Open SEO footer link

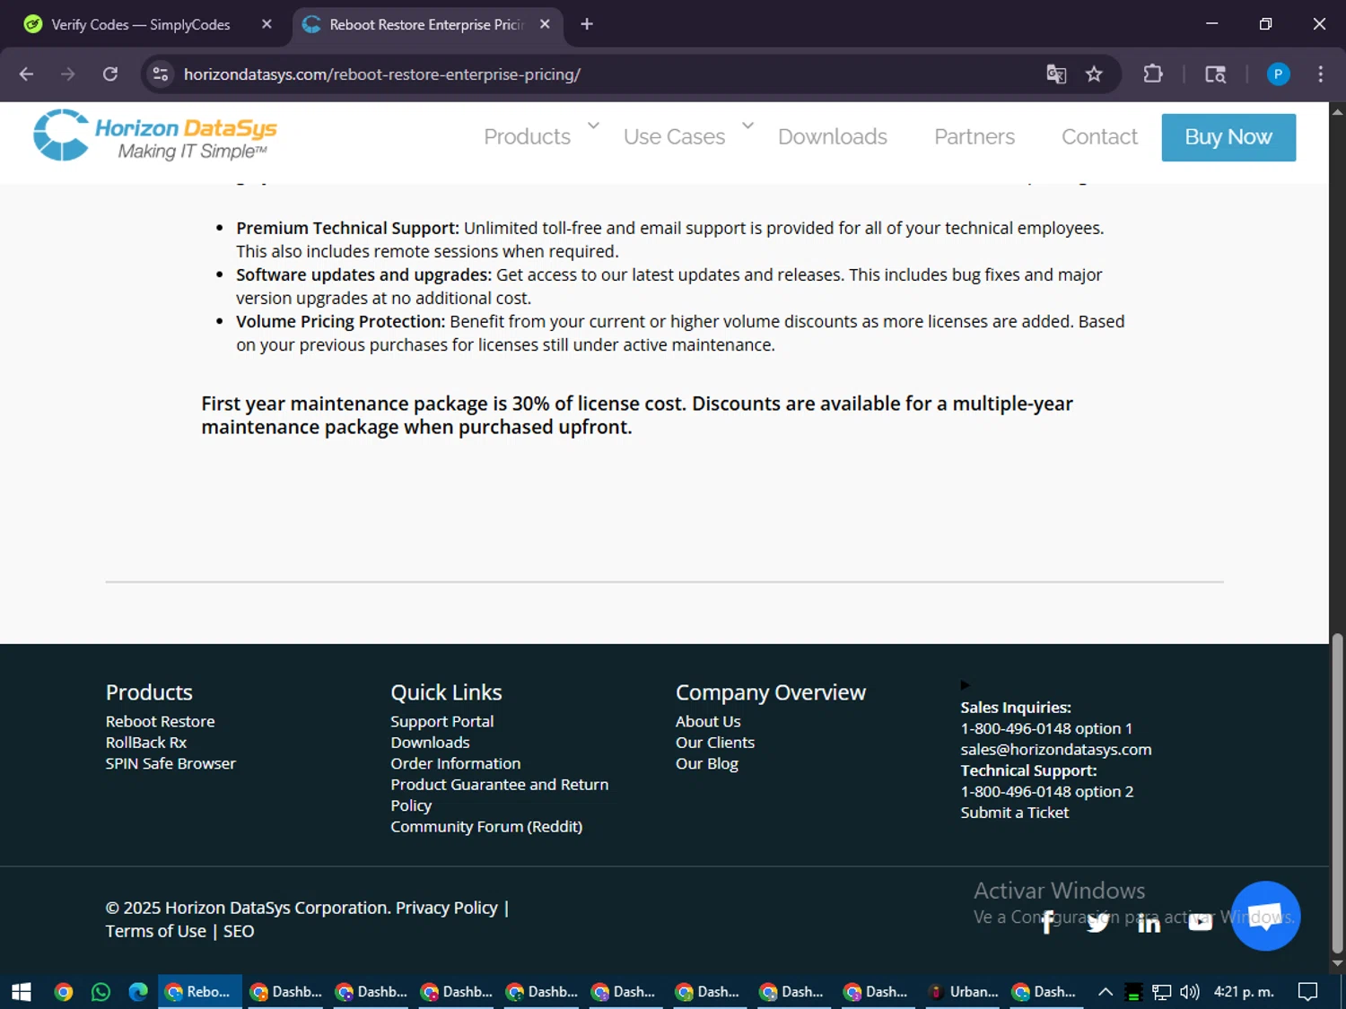tap(239, 931)
